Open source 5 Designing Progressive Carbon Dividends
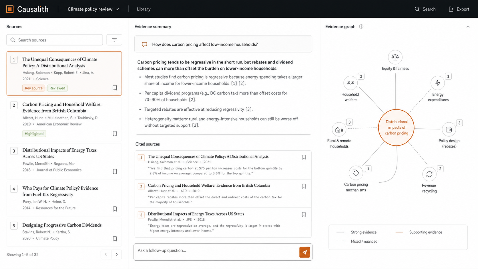Image resolution: width=478 pixels, height=269 pixels. 64,232
